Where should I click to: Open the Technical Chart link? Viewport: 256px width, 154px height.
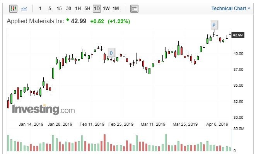231,9
